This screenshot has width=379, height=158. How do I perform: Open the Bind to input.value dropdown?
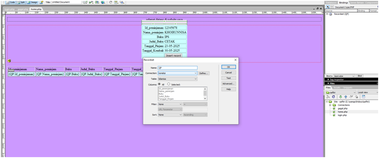(344, 76)
